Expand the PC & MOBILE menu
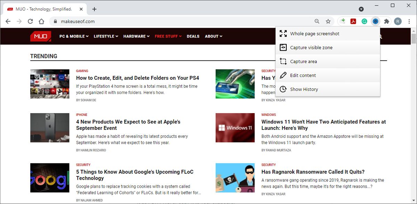This screenshot has height=204, width=417. coord(74,36)
